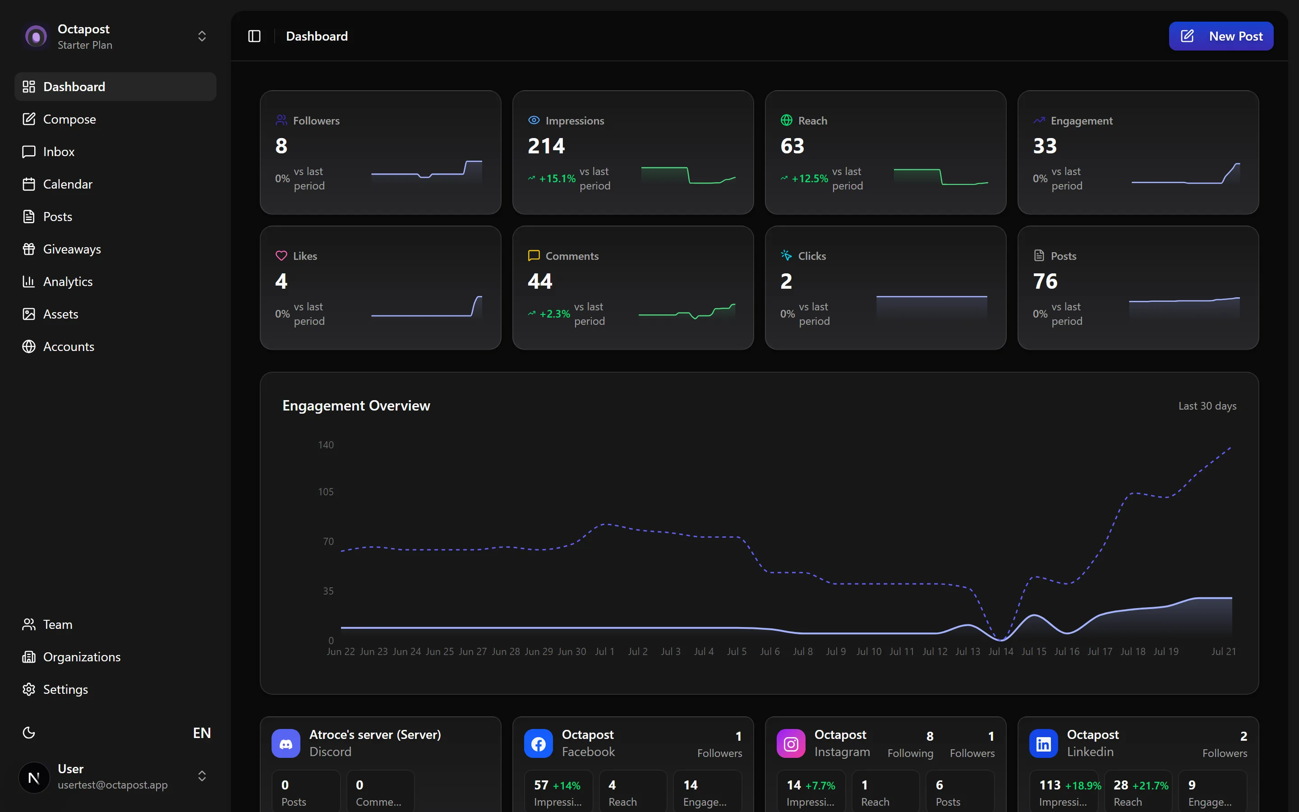The image size is (1299, 812).
Task: Go to Inbox in the sidebar
Action: tap(115, 152)
